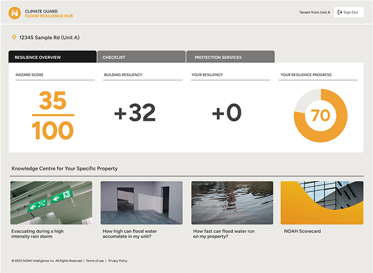Click the Building Resiliency +32 value

[134, 113]
